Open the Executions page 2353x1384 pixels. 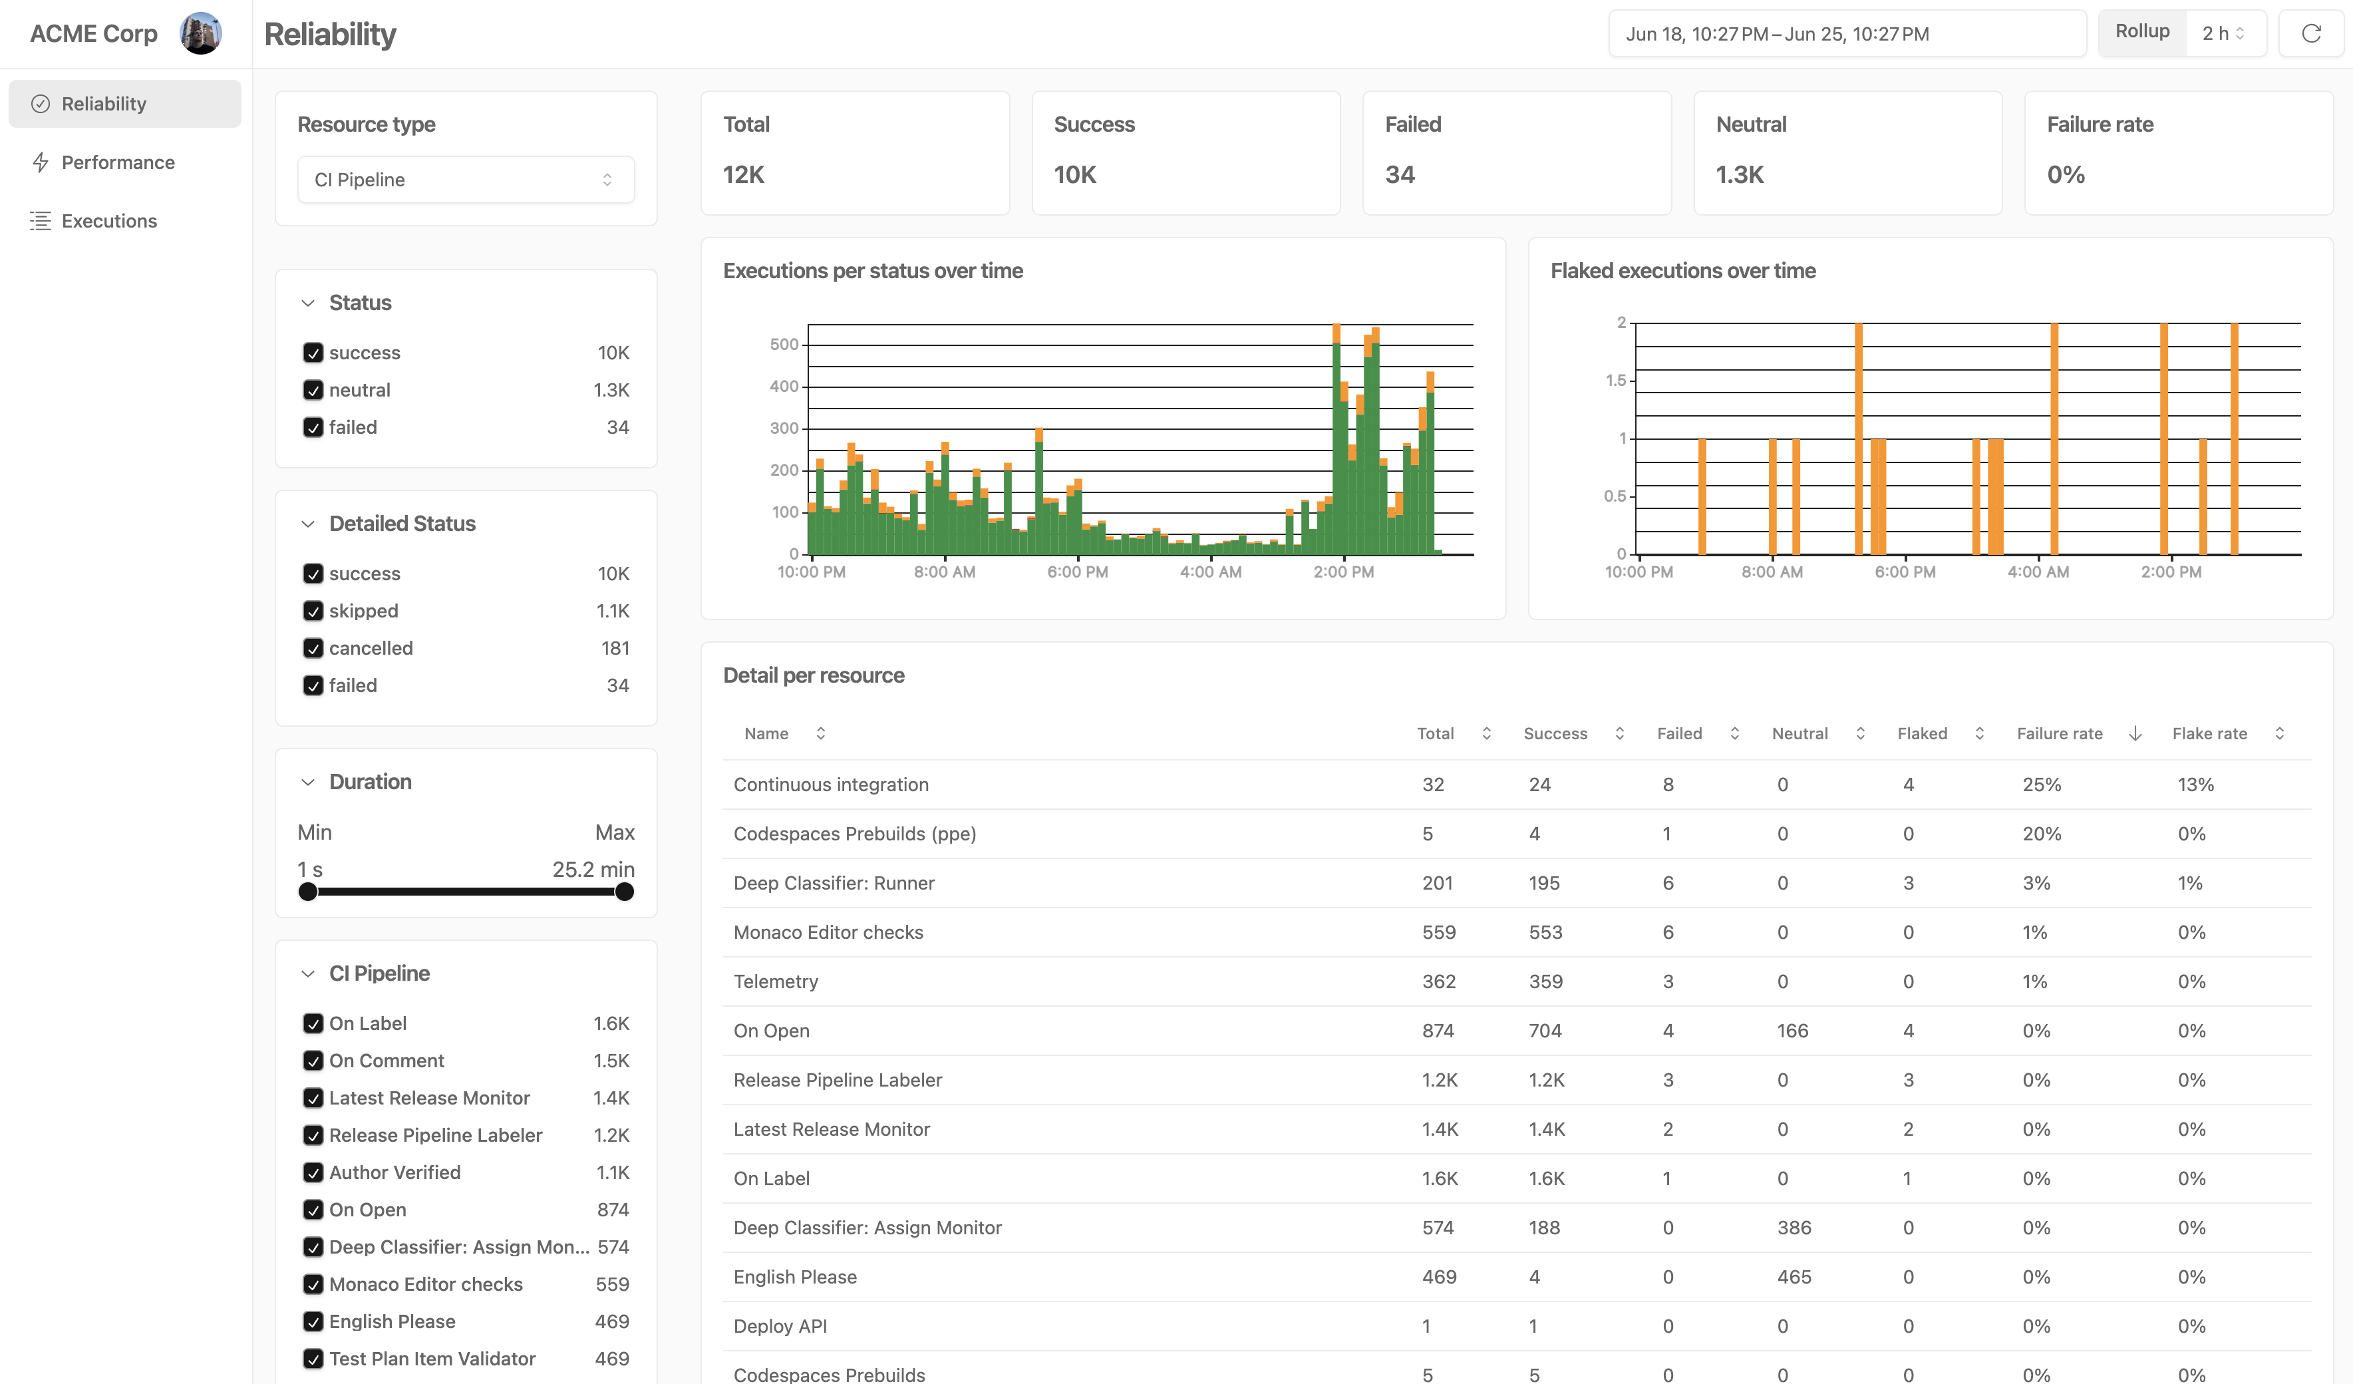[x=109, y=222]
